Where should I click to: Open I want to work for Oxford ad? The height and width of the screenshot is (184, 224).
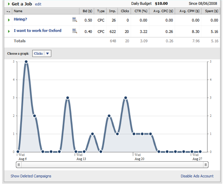click(37, 31)
